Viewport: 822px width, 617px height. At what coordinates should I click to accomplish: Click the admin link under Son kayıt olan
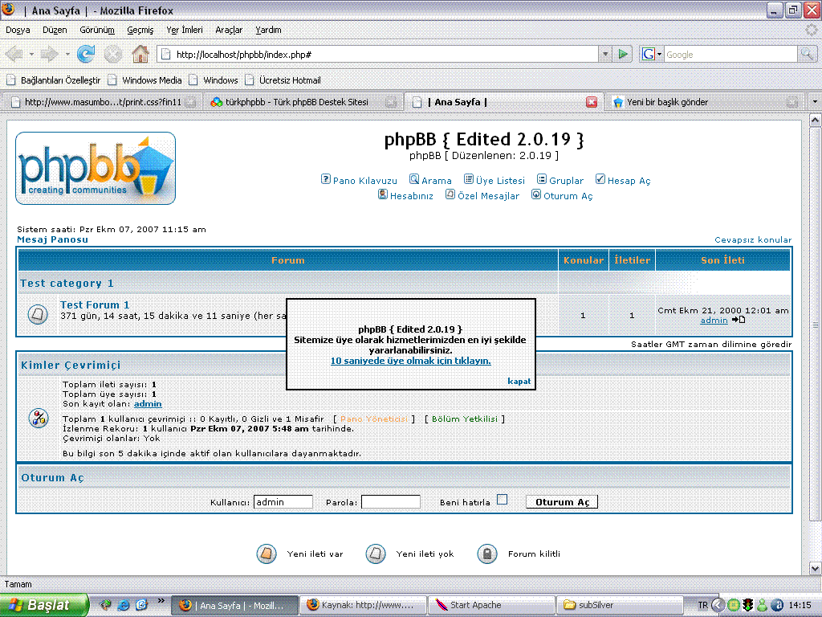pyautogui.click(x=148, y=404)
